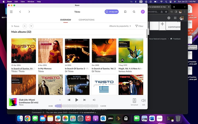
Task: Open Mail from the Dock
Action: (43, 119)
